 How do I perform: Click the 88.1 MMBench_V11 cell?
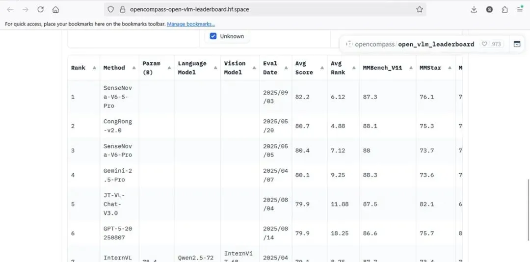click(x=388, y=126)
